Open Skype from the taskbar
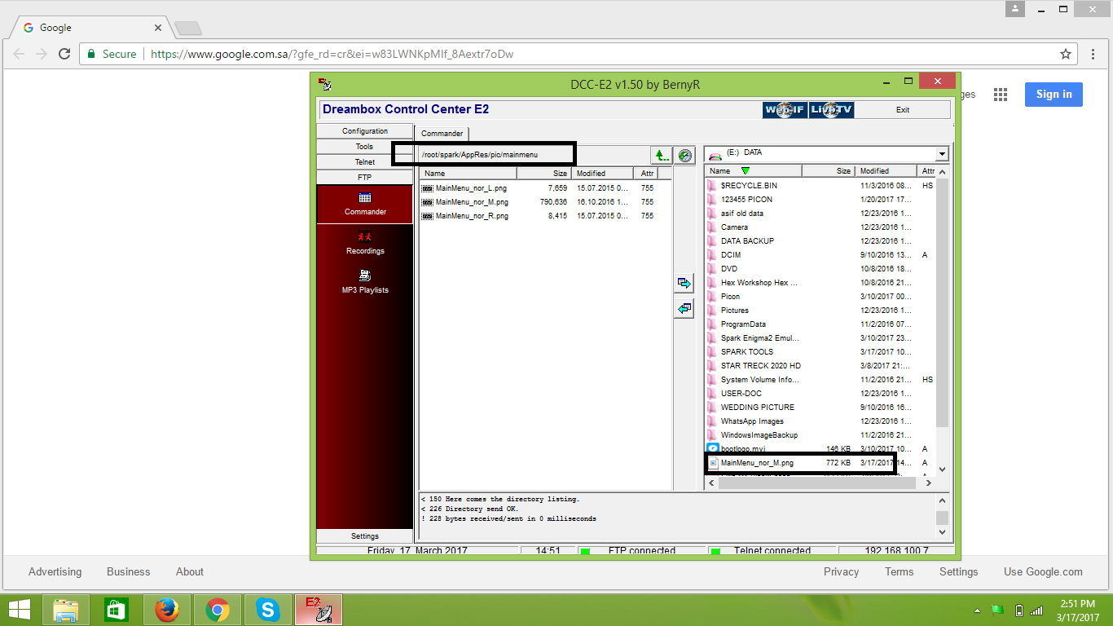The width and height of the screenshot is (1113, 626). pos(268,610)
